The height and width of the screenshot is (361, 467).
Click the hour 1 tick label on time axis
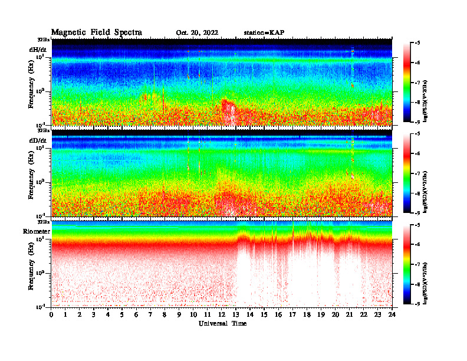(x=66, y=314)
